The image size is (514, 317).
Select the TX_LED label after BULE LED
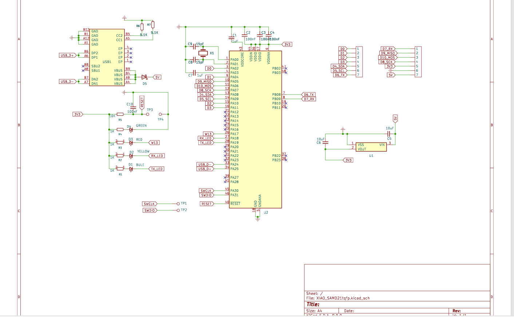[157, 169]
